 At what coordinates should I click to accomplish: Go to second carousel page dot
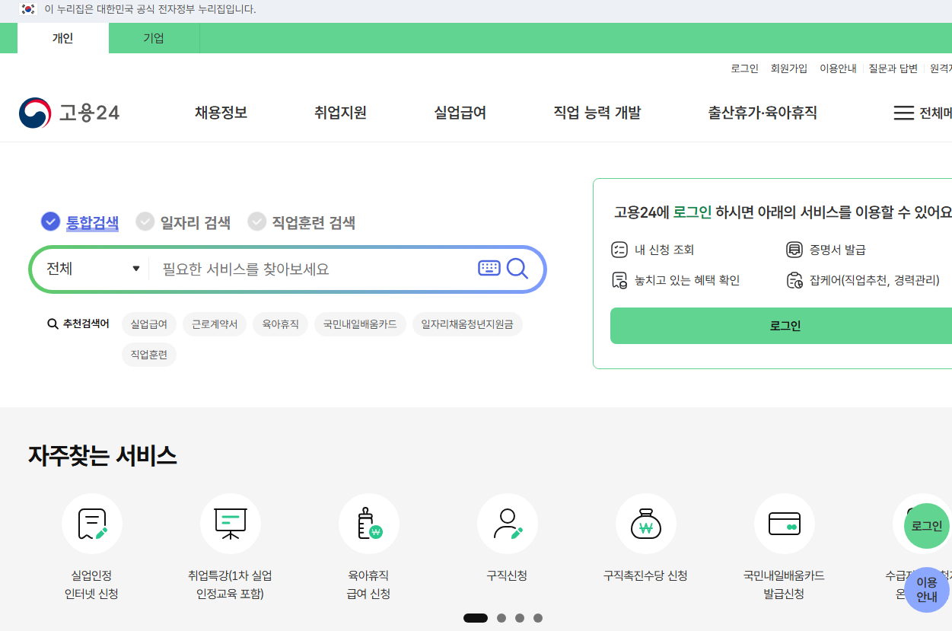(x=501, y=618)
